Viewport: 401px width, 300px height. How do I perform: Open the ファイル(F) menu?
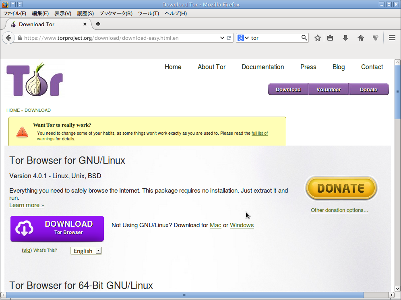pos(14,13)
